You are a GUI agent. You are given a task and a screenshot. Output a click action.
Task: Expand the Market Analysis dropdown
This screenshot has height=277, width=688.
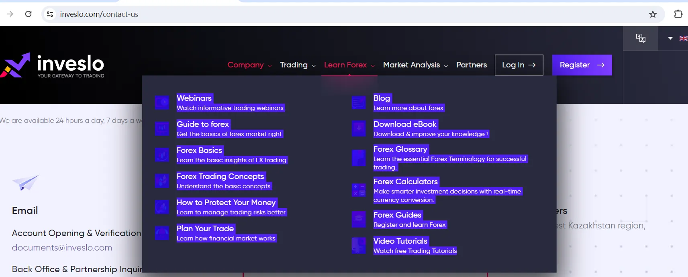point(415,65)
